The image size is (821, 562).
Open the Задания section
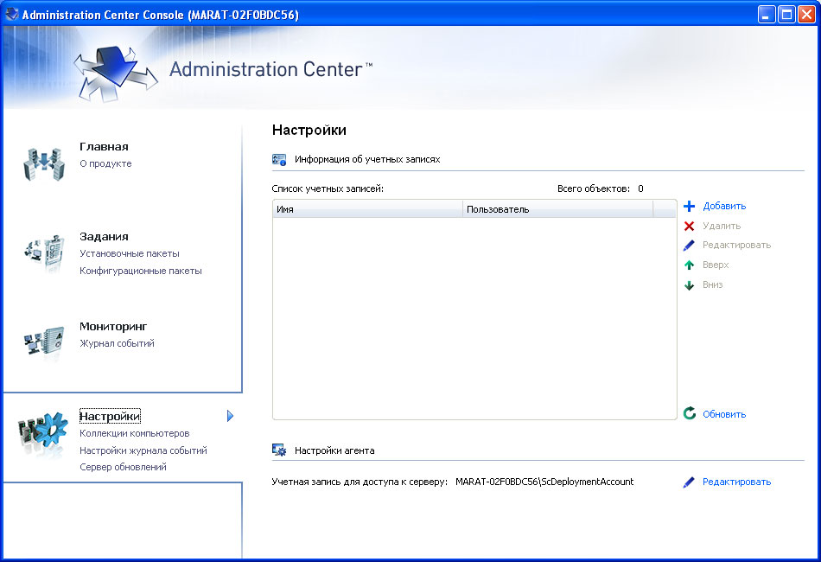[x=104, y=237]
